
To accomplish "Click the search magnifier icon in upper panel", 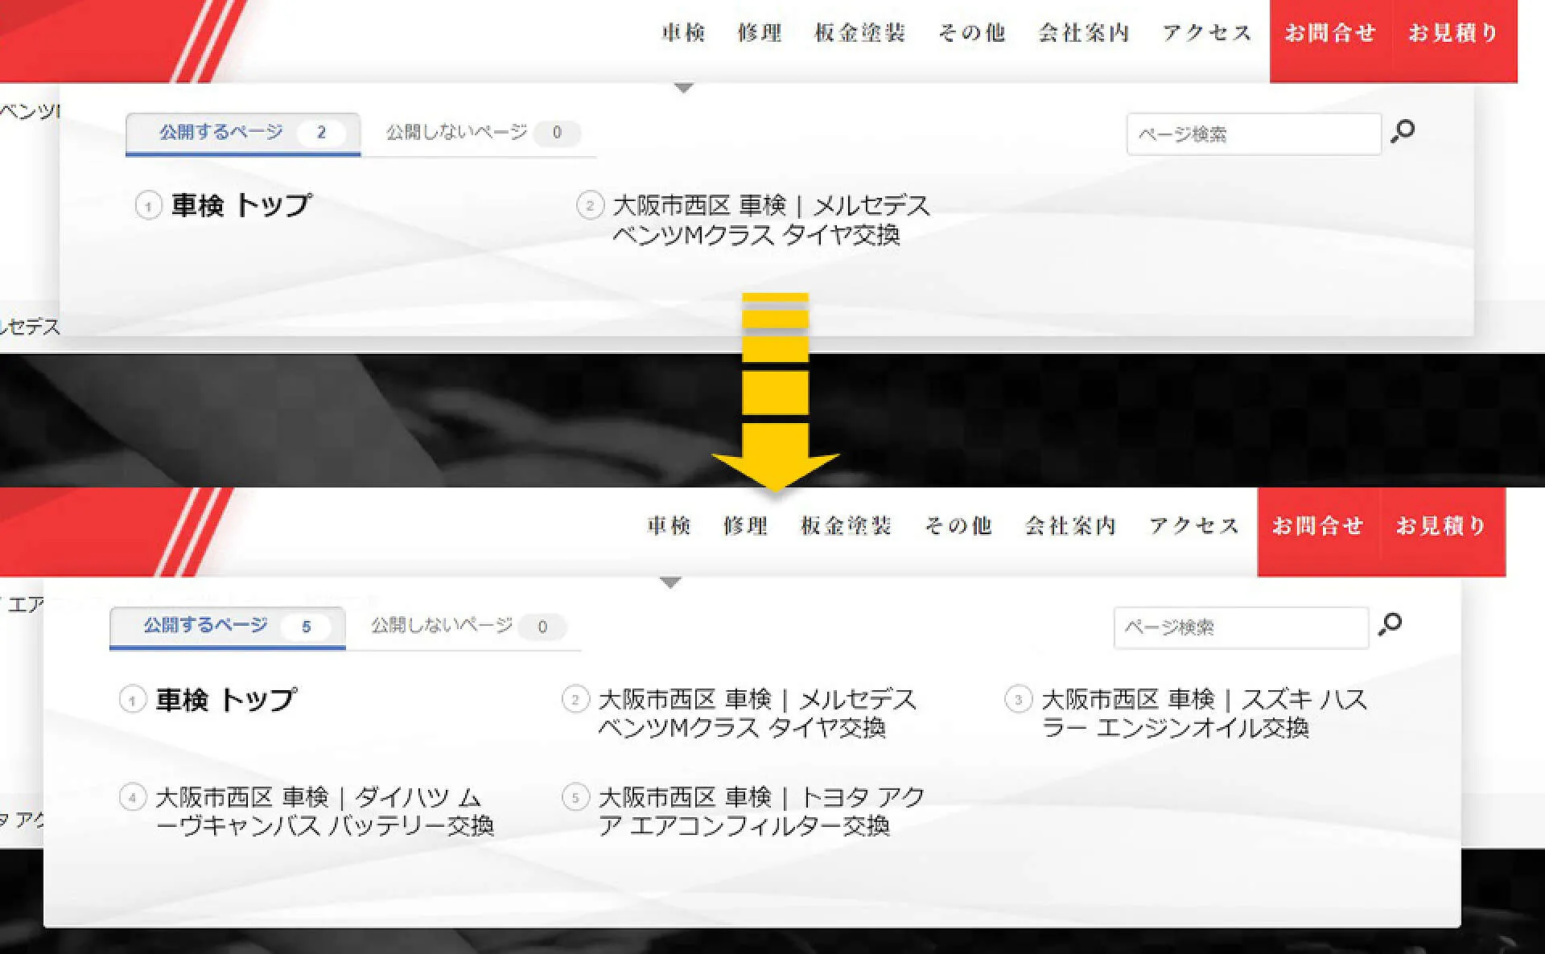I will (x=1403, y=131).
